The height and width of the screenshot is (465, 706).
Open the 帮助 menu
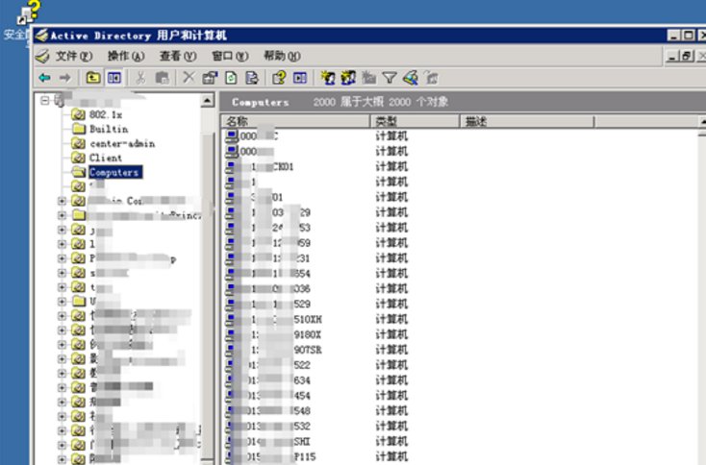pos(283,57)
